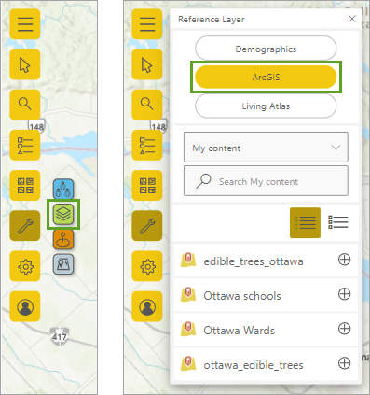Open the hamburger menu beside the Reference Layer panel

(147, 24)
